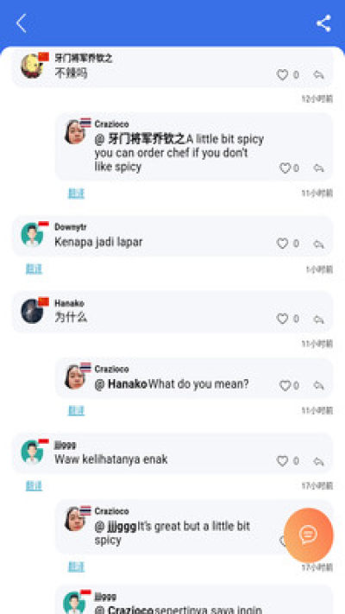This screenshot has height=614, width=345.
Task: Reply to Crazioco's "What do you mean?" message
Action: tap(319, 386)
